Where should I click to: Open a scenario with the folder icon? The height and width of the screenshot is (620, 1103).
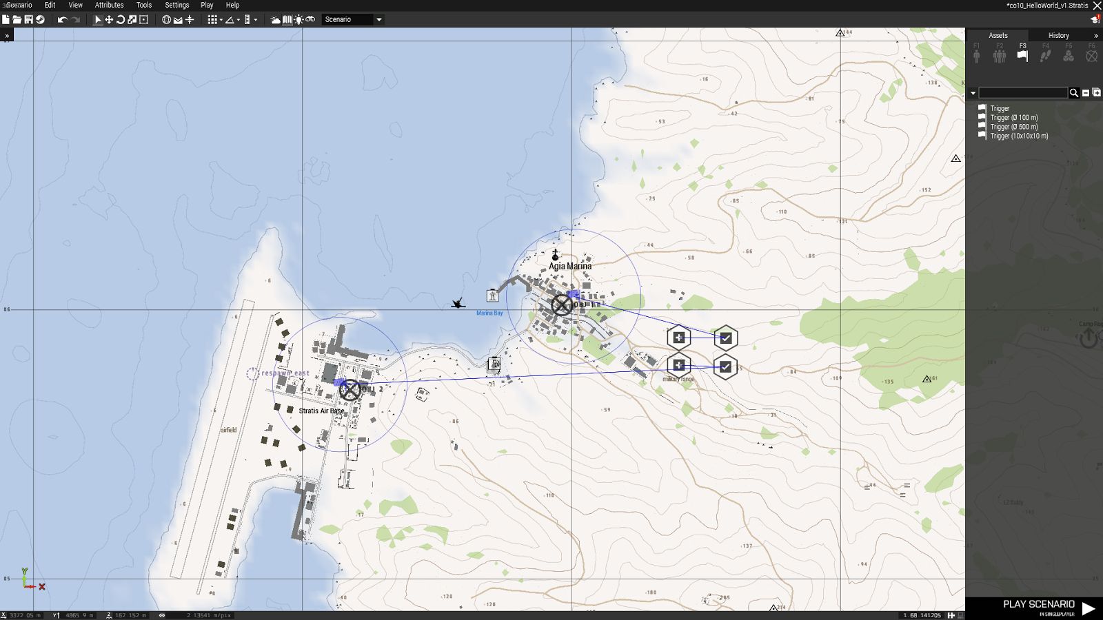tap(17, 19)
